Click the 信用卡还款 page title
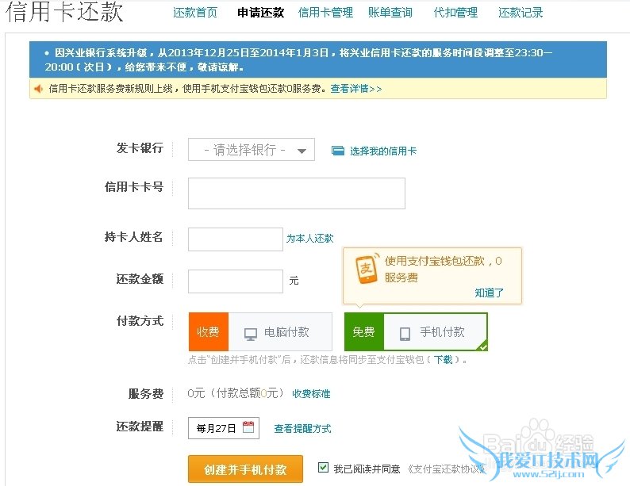Image resolution: width=630 pixels, height=486 pixels. [64, 11]
